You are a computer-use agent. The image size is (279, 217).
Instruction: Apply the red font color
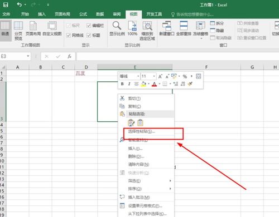pos(154,84)
